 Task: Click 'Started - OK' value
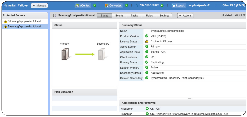pos(158,52)
